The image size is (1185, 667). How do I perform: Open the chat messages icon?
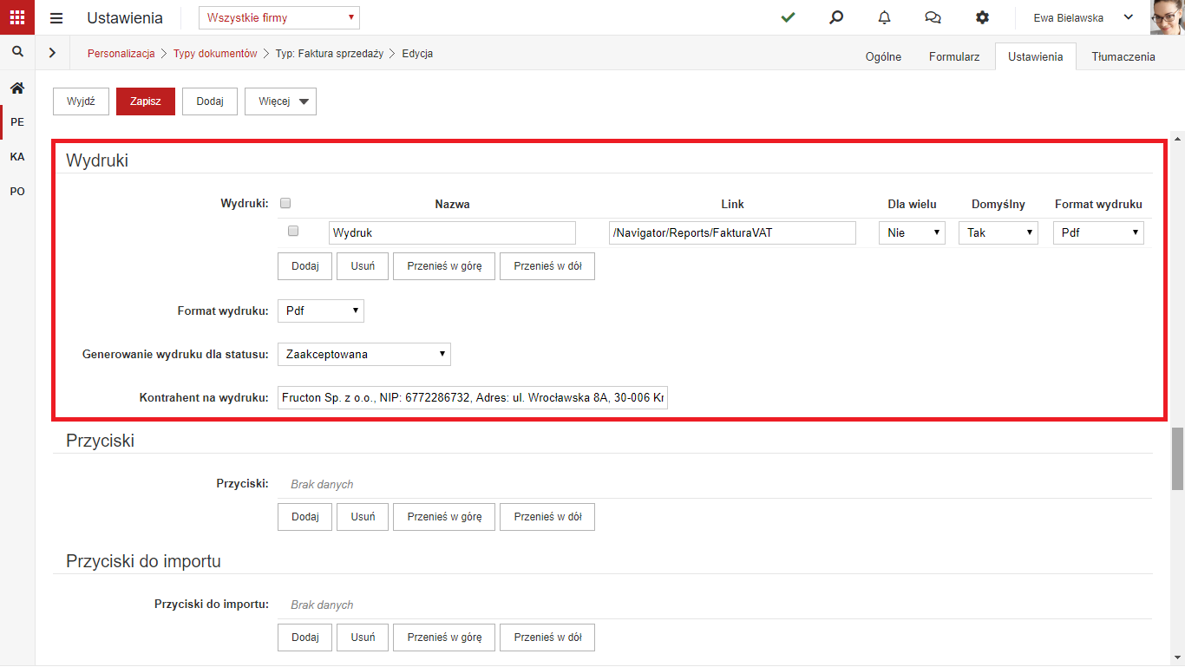[933, 17]
